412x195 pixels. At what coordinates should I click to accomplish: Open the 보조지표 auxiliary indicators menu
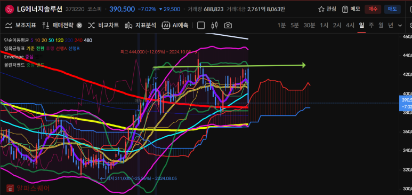click(20, 25)
